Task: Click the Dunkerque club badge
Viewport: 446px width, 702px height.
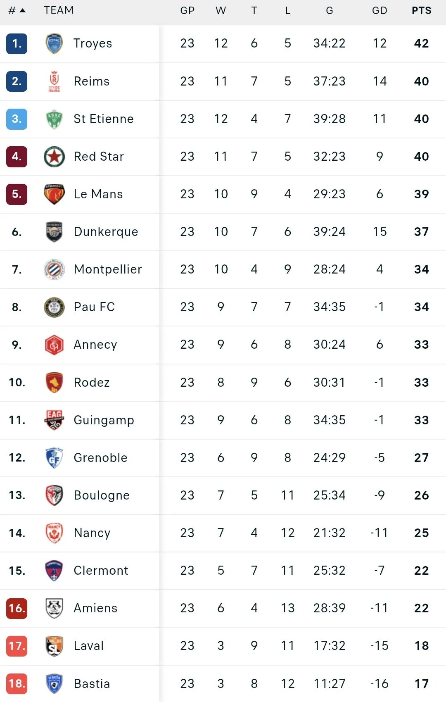Action: 53,232
